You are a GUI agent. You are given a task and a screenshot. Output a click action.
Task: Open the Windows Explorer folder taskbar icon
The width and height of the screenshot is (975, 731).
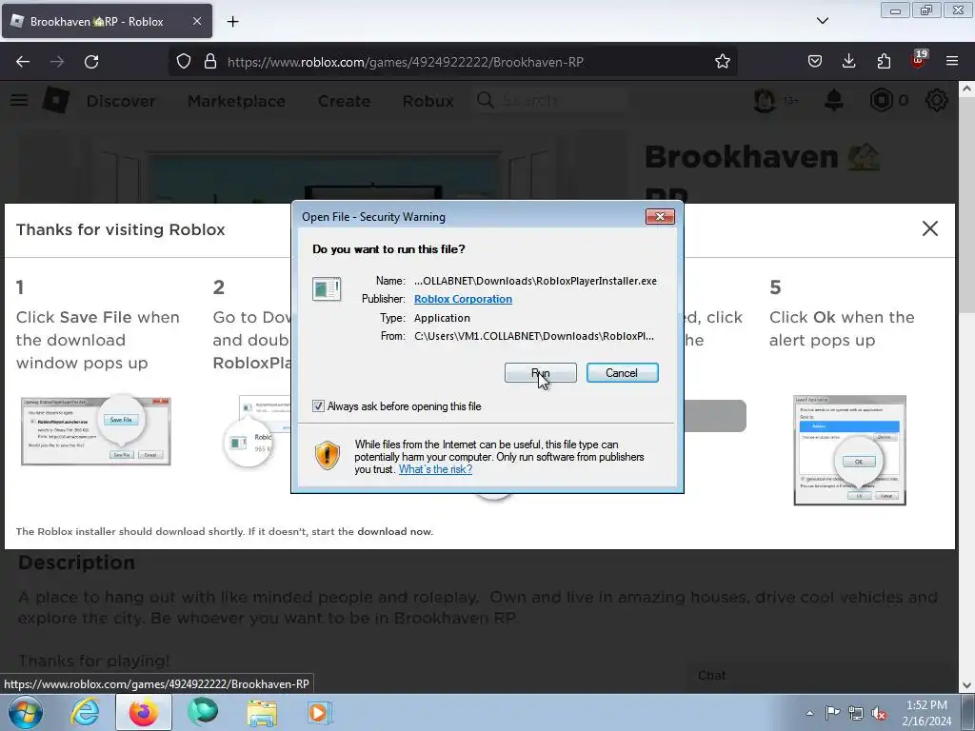(x=262, y=713)
